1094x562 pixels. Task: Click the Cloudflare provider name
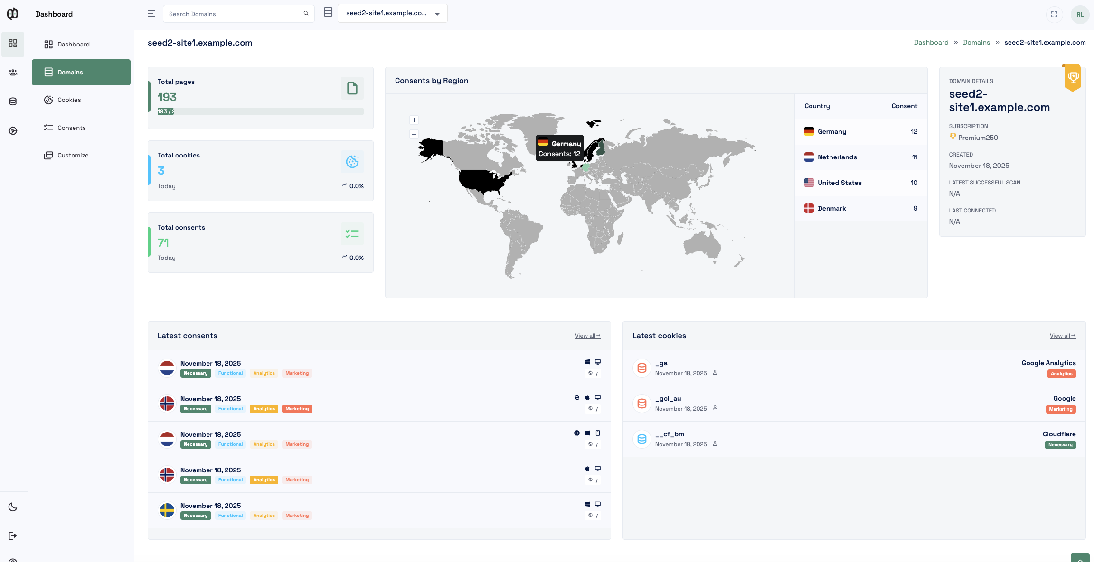click(1059, 434)
